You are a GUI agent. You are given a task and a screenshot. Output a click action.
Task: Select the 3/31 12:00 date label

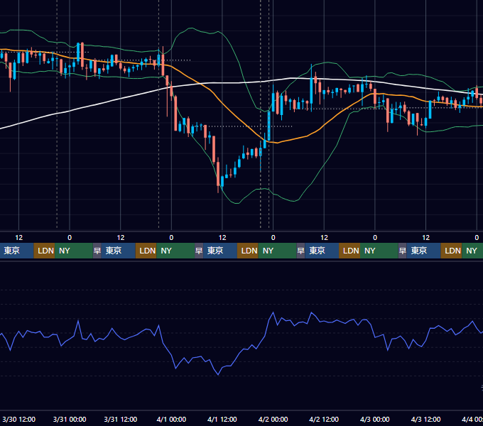pyautogui.click(x=121, y=419)
